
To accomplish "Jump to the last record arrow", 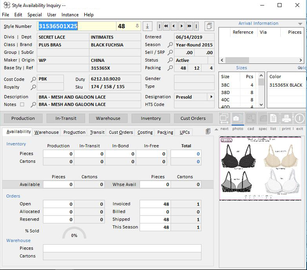I will point(189,26).
